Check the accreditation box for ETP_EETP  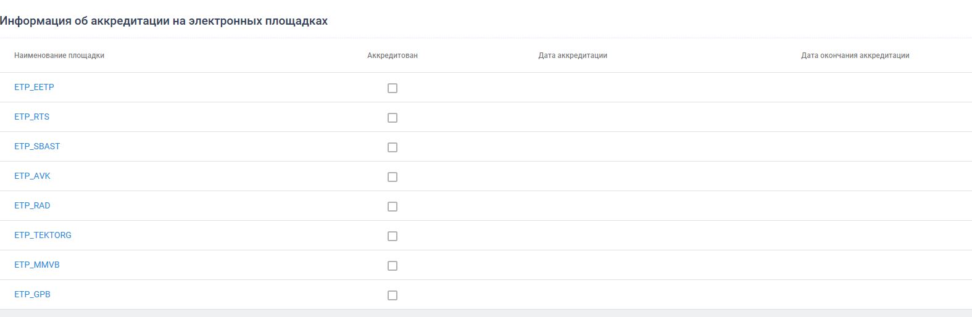(x=393, y=88)
